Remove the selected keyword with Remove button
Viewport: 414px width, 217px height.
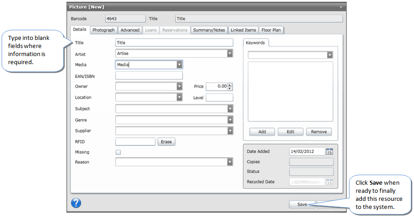[x=319, y=132]
